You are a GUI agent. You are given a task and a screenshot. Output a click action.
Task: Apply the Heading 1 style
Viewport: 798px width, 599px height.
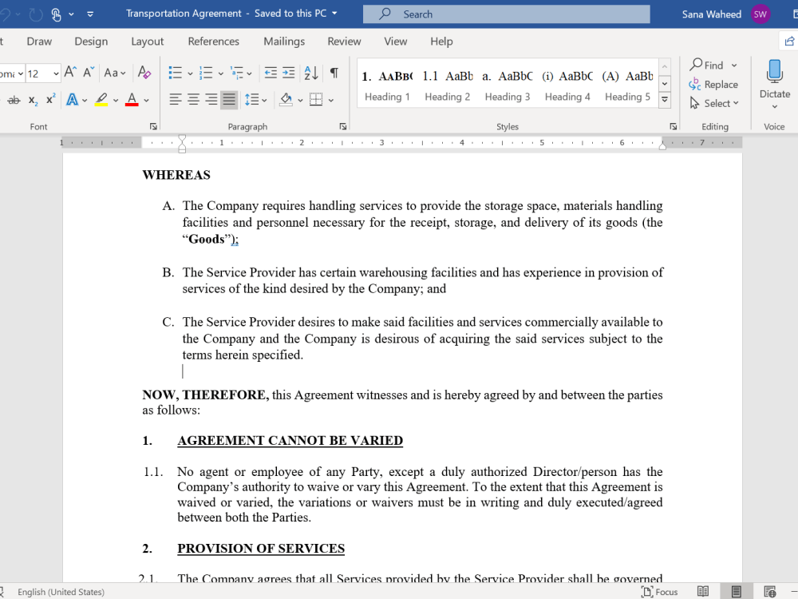pyautogui.click(x=387, y=85)
